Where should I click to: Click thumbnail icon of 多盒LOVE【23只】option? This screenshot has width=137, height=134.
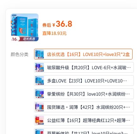click(x=39, y=81)
